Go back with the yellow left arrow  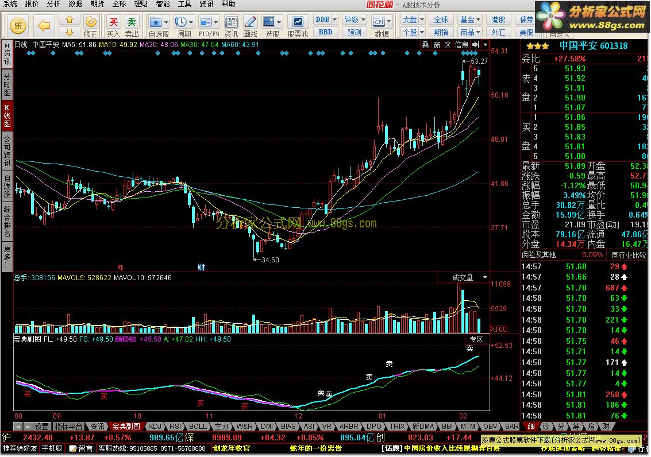point(44,25)
